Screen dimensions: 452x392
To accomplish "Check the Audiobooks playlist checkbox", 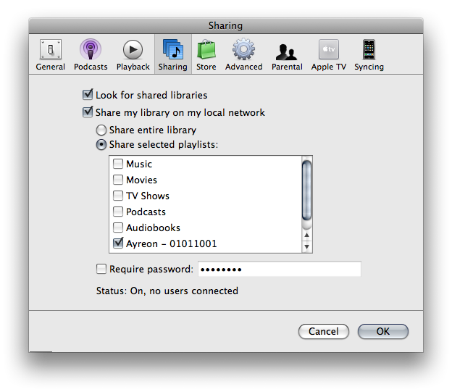I will [118, 228].
